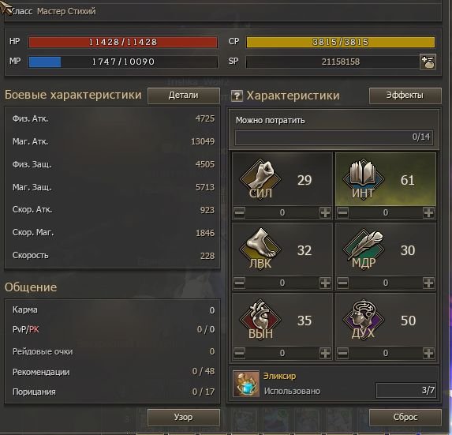
Task: Click the МДР feather stat icon
Action: coord(363,249)
